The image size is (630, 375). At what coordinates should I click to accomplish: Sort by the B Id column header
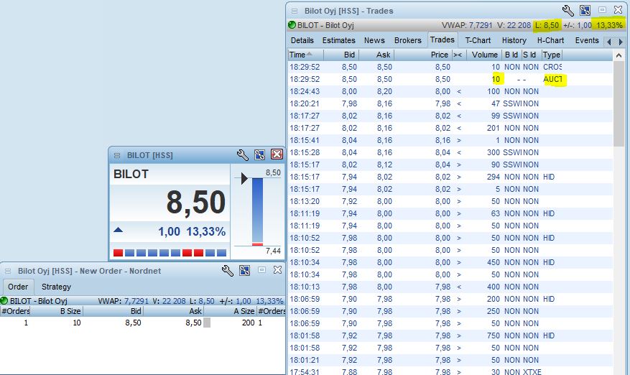511,55
